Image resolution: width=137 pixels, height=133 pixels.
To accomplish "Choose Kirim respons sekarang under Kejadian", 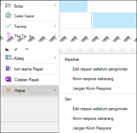I will (x=93, y=79).
